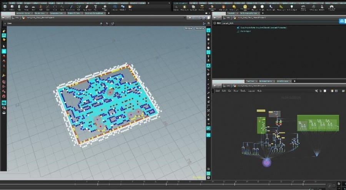The width and height of the screenshot is (346, 190).
Task: Select the Null shelf tool
Action: click(x=41, y=8)
